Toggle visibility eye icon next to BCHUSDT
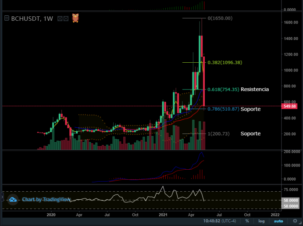This screenshot has height=226, width=303. (x=60, y=18)
